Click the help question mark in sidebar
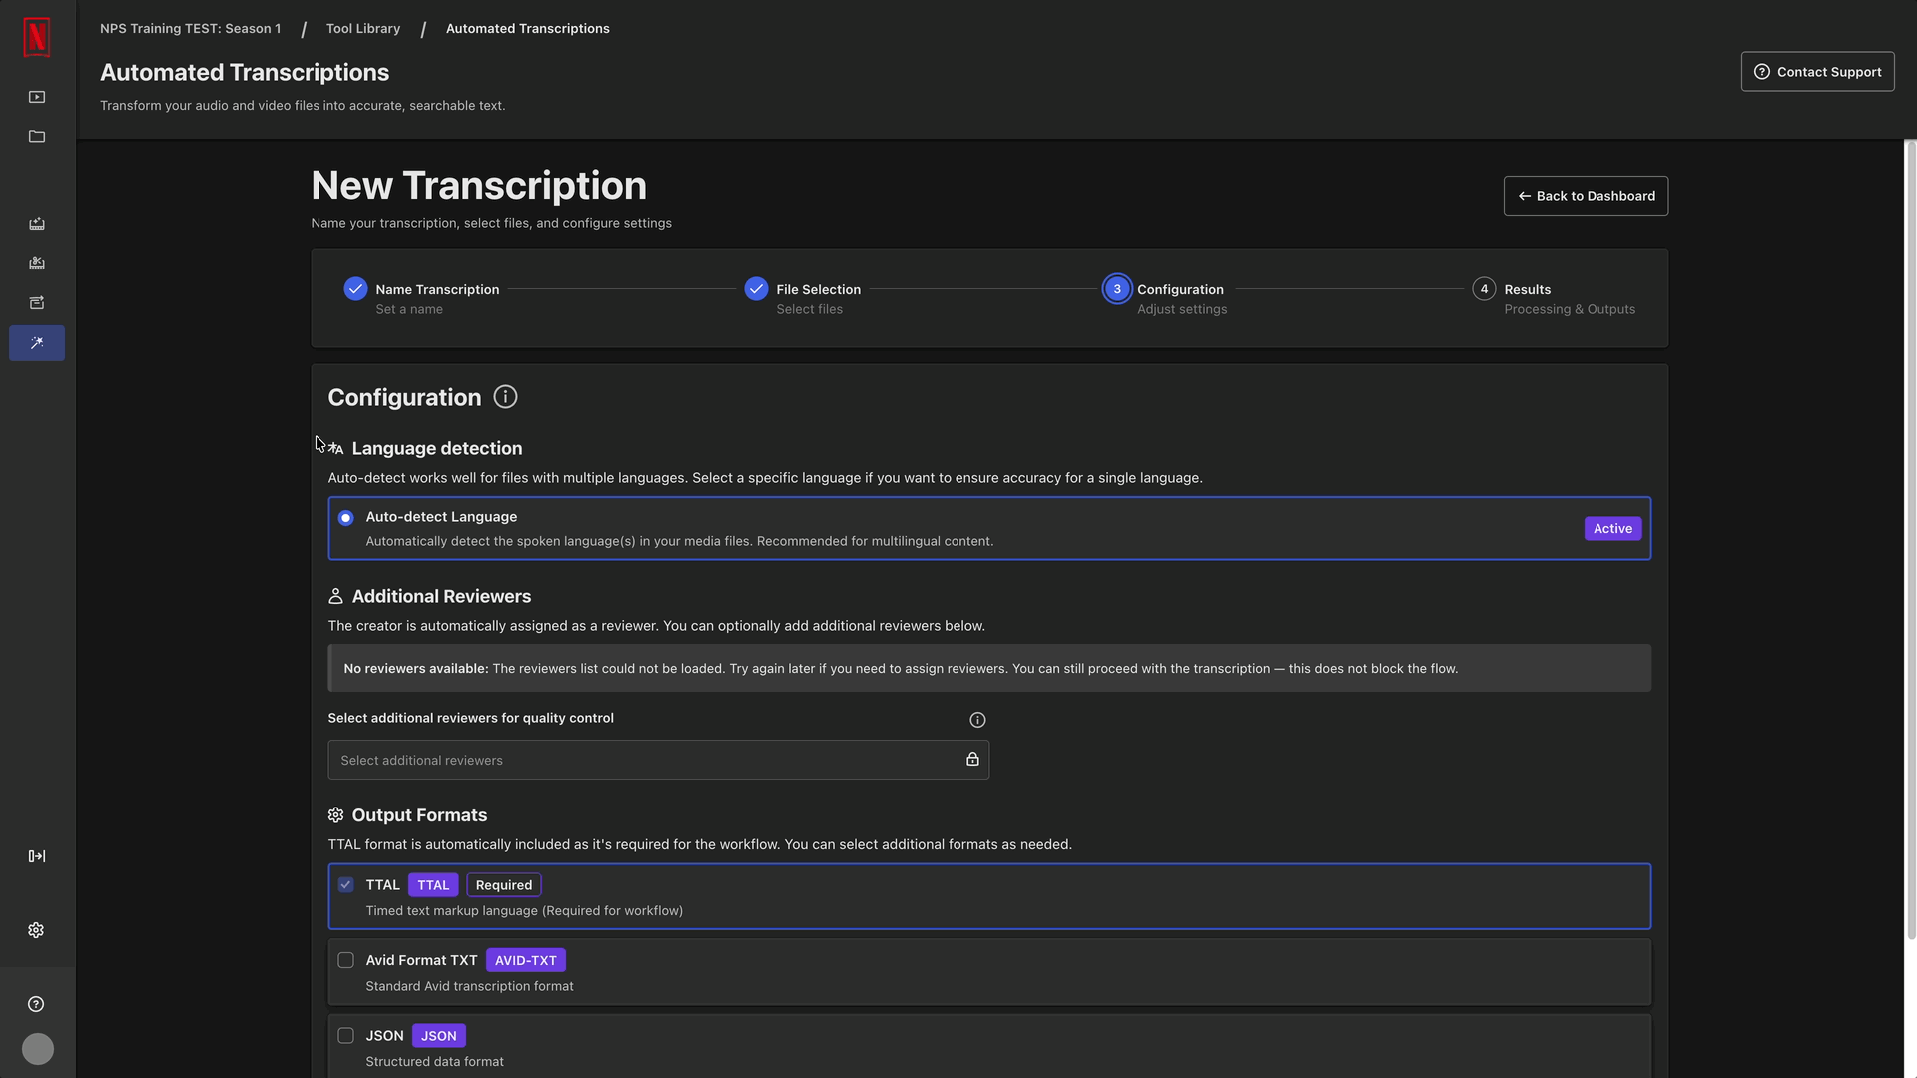The image size is (1917, 1078). click(37, 1004)
